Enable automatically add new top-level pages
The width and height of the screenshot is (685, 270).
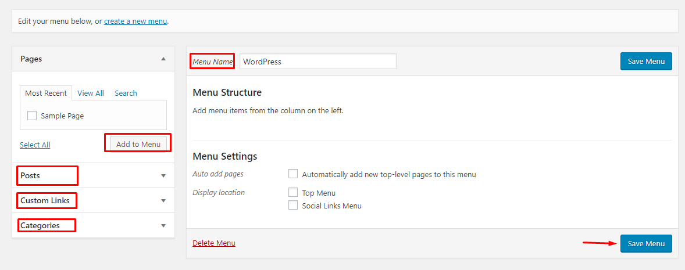(x=293, y=174)
